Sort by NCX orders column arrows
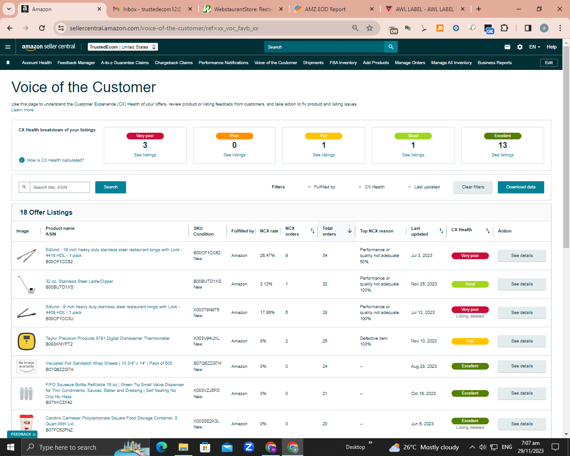 point(313,231)
